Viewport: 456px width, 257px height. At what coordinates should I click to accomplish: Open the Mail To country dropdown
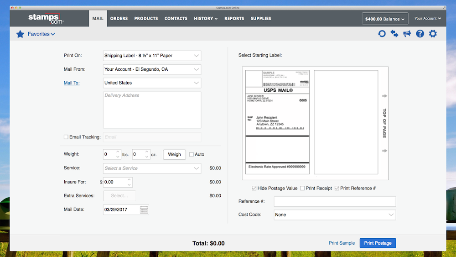(x=152, y=83)
